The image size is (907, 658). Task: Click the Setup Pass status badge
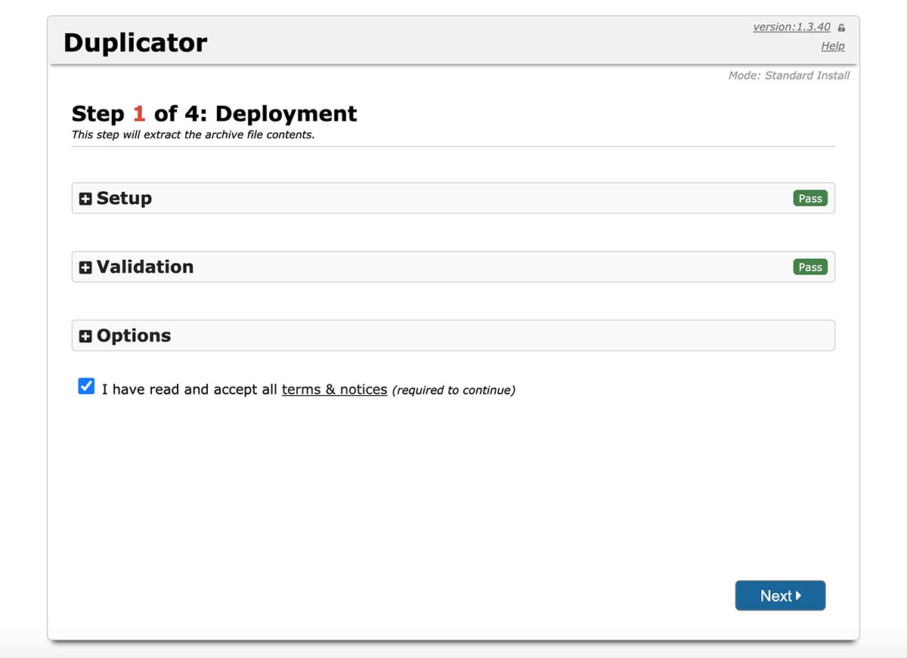click(810, 198)
